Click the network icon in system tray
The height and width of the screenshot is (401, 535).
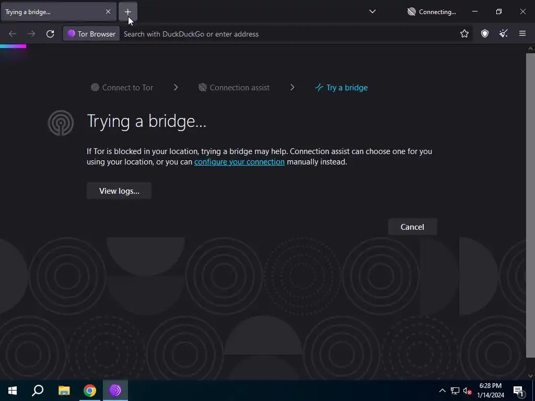[455, 391]
